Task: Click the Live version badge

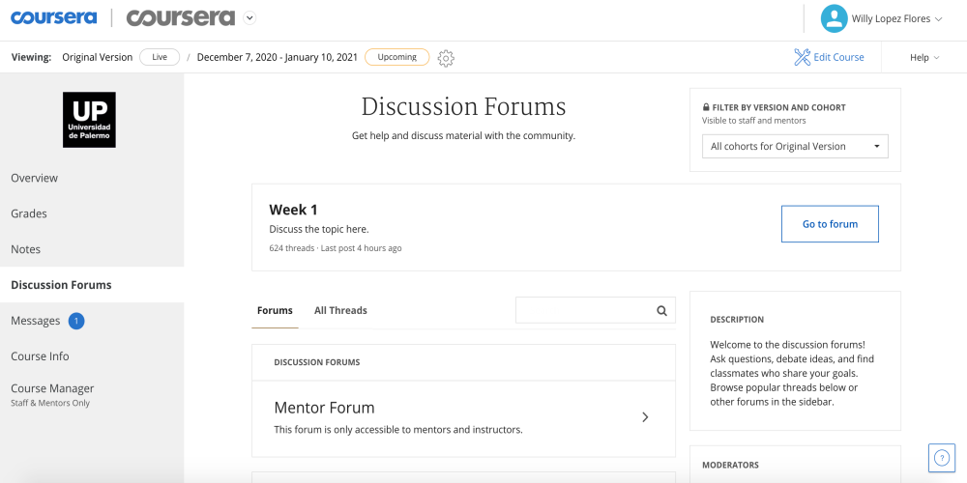Action: tap(160, 57)
